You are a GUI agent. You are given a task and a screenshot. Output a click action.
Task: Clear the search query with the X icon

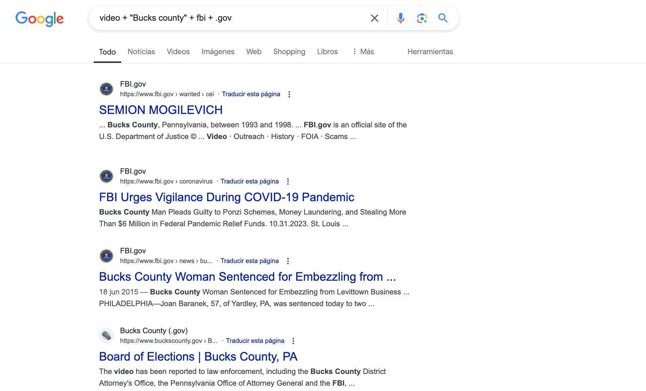tap(375, 18)
